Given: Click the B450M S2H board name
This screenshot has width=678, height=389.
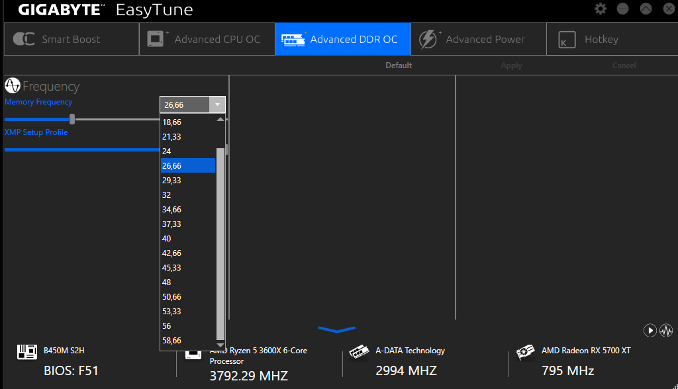Looking at the screenshot, I should click(x=64, y=351).
